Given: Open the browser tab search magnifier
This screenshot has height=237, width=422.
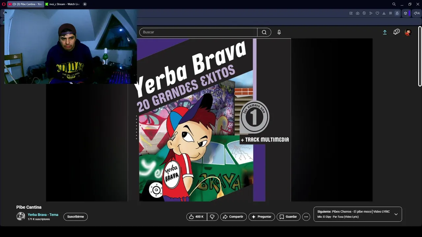Looking at the screenshot, I should point(394,4).
